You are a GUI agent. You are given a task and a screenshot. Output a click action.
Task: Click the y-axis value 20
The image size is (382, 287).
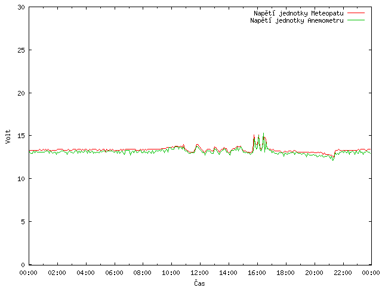coord(21,93)
